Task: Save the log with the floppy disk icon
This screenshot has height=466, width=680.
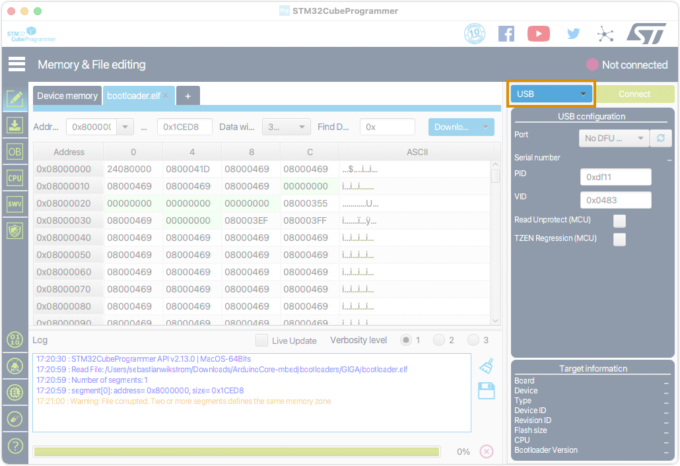Action: (x=486, y=391)
